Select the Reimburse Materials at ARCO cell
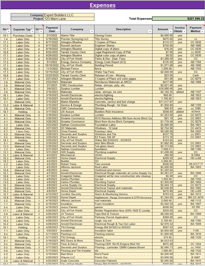205x266 pixels. pos(123,82)
